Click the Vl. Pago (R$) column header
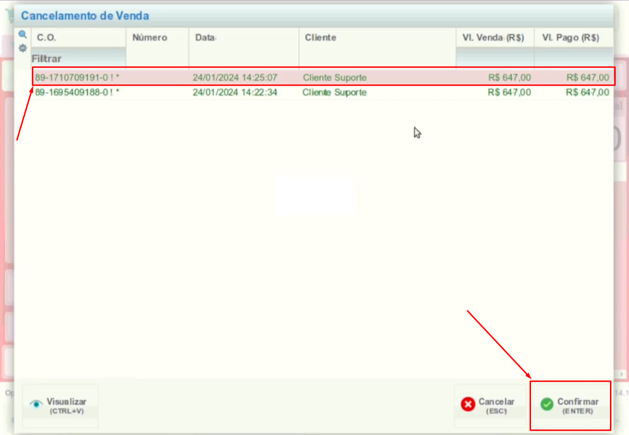Image resolution: width=629 pixels, height=435 pixels. 570,38
